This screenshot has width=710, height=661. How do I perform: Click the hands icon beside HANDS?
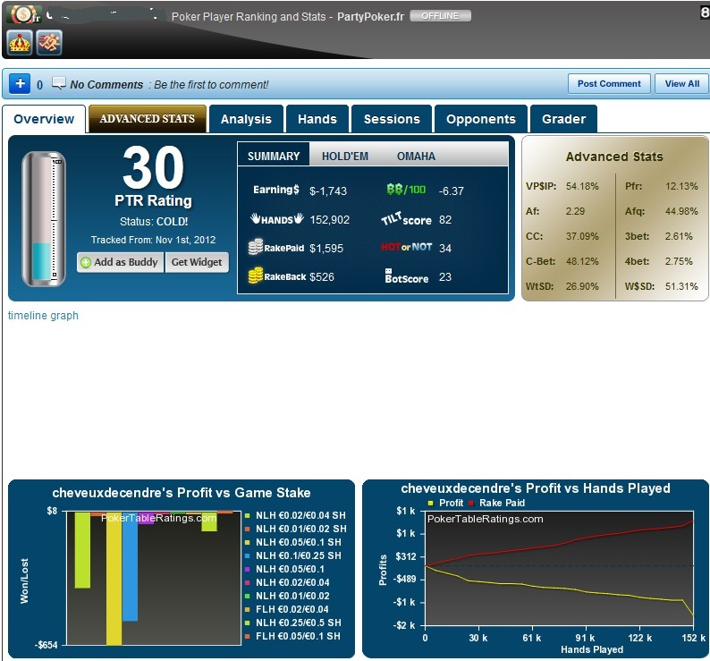[x=277, y=219]
